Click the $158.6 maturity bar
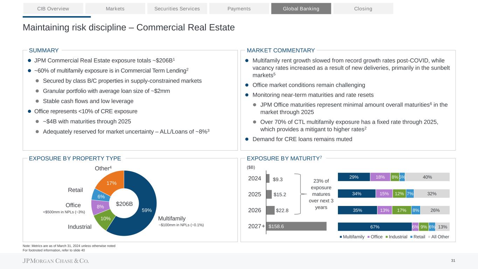Screen dimensions: 478x269 296,226
